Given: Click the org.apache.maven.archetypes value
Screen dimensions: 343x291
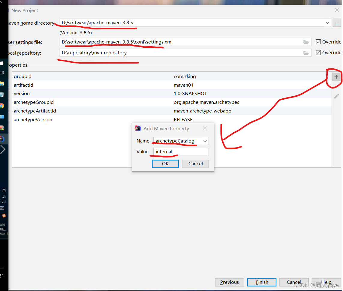Looking at the screenshot, I should click(x=206, y=102).
